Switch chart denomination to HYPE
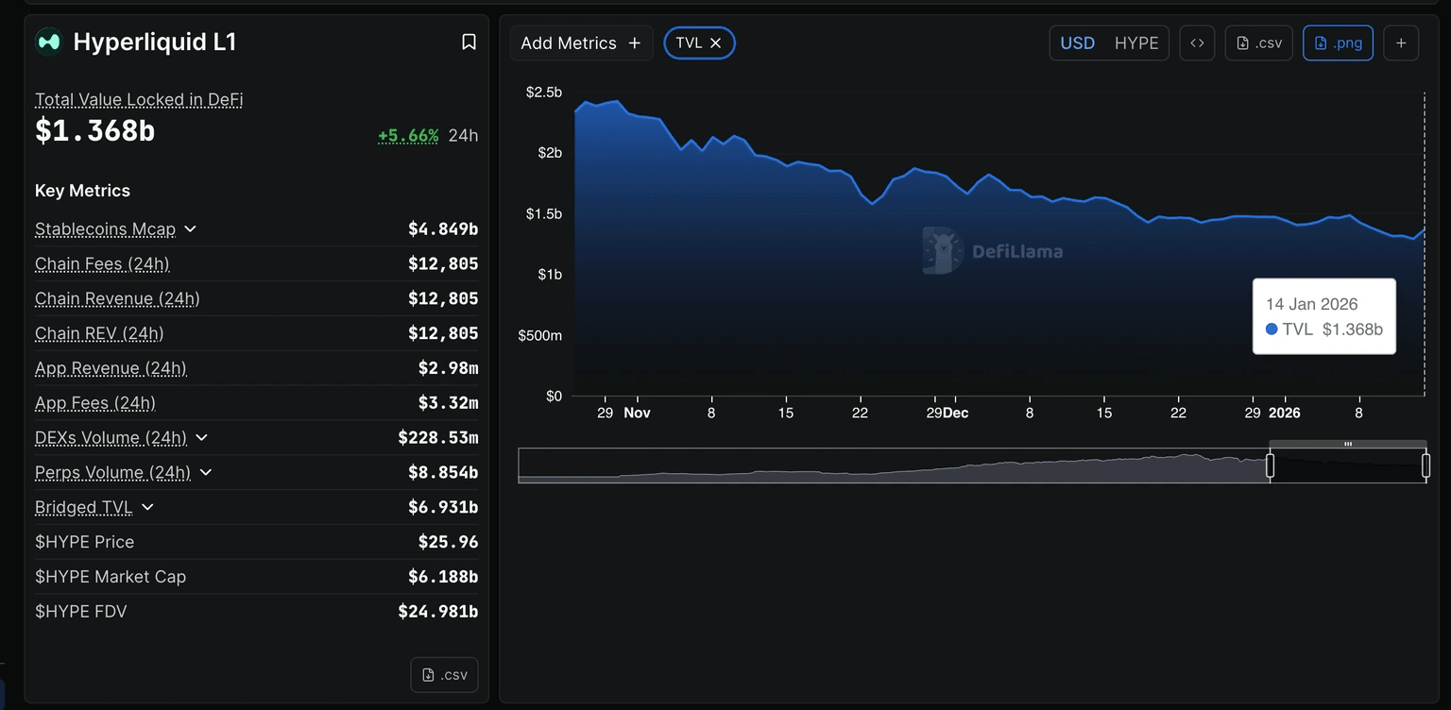The width and height of the screenshot is (1451, 710). coord(1136,43)
